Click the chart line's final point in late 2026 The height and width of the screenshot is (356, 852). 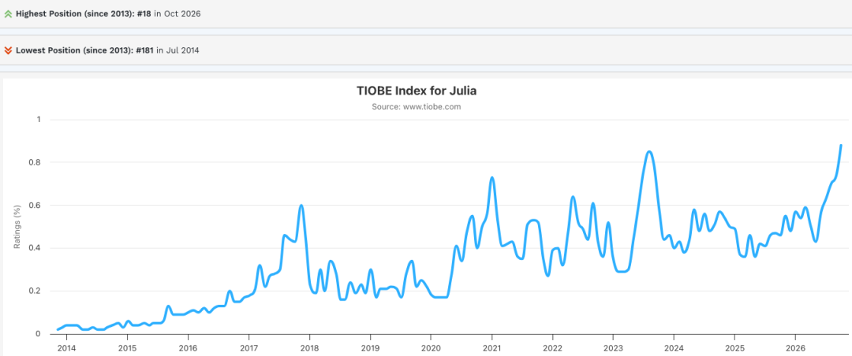[x=841, y=146]
